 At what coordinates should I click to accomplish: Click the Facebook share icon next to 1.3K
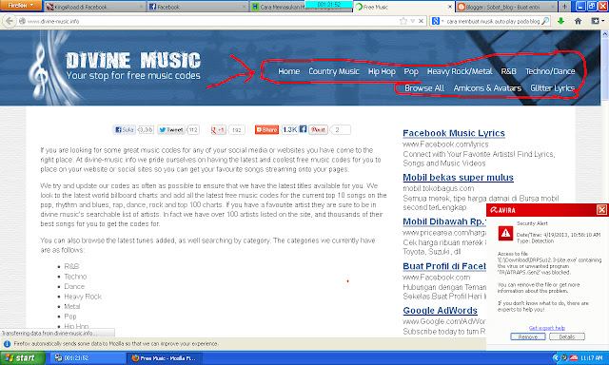pyautogui.click(x=303, y=128)
